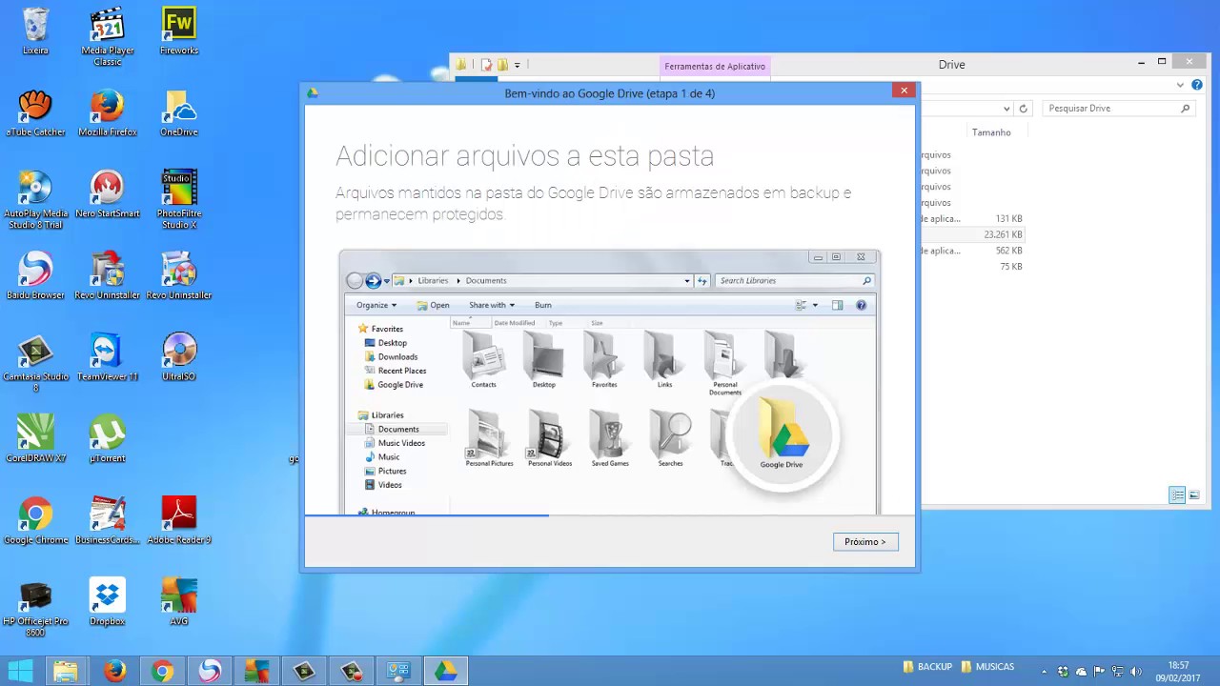Select the UltraISO desktop icon
Viewport: 1220px width, 686px height.
tap(179, 357)
